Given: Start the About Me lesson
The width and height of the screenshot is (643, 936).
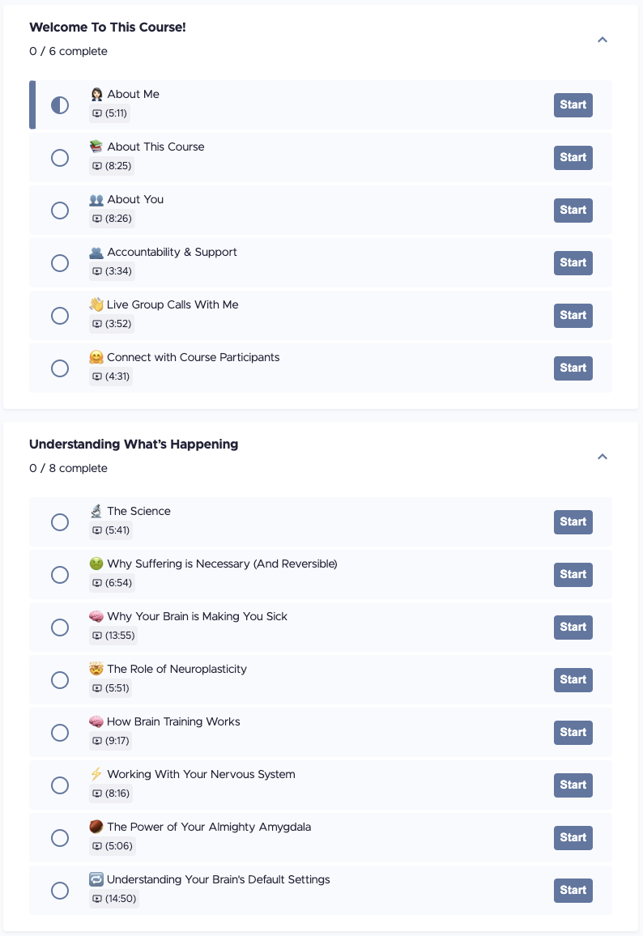Looking at the screenshot, I should tap(573, 105).
